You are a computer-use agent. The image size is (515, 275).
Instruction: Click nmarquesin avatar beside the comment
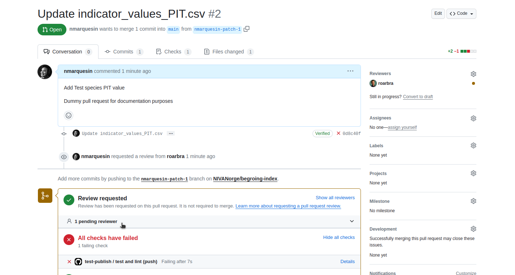click(x=45, y=72)
